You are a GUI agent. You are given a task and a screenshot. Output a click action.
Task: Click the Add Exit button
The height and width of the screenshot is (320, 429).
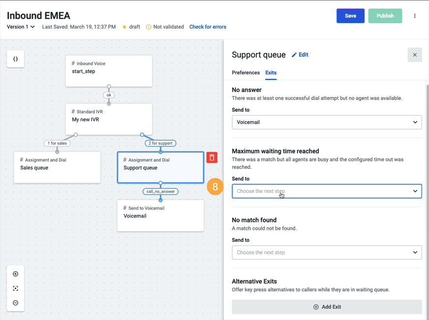click(x=327, y=307)
